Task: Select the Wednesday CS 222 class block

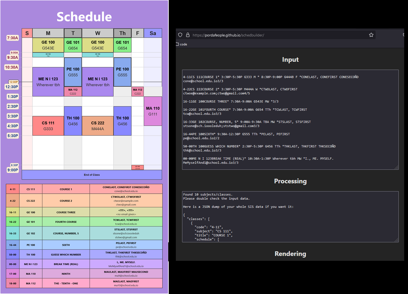Action: pos(98,126)
